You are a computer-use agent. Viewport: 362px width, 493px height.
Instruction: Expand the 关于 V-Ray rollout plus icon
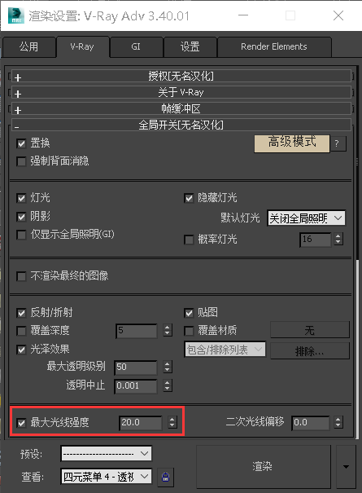18,94
